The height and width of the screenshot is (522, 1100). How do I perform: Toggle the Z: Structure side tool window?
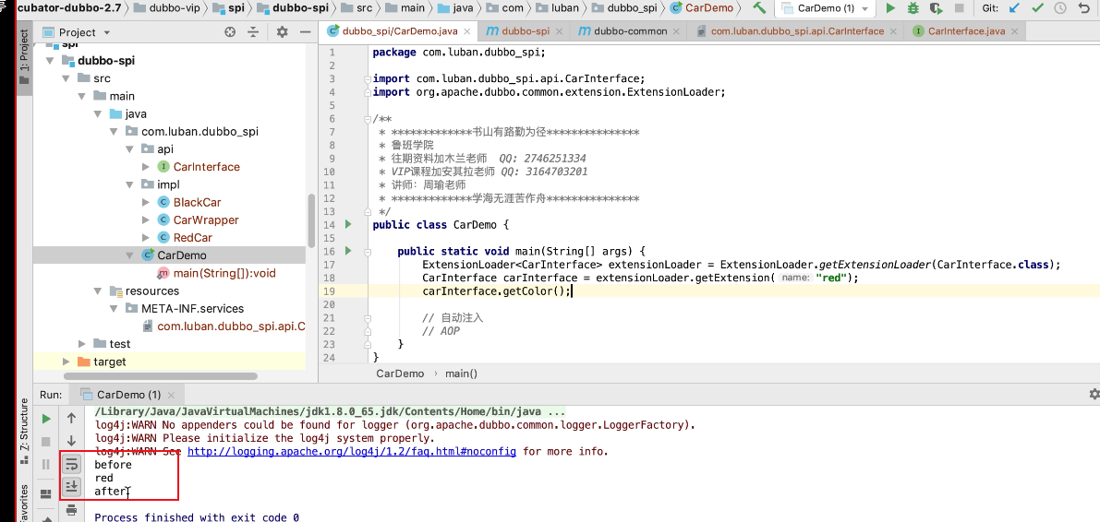25,431
